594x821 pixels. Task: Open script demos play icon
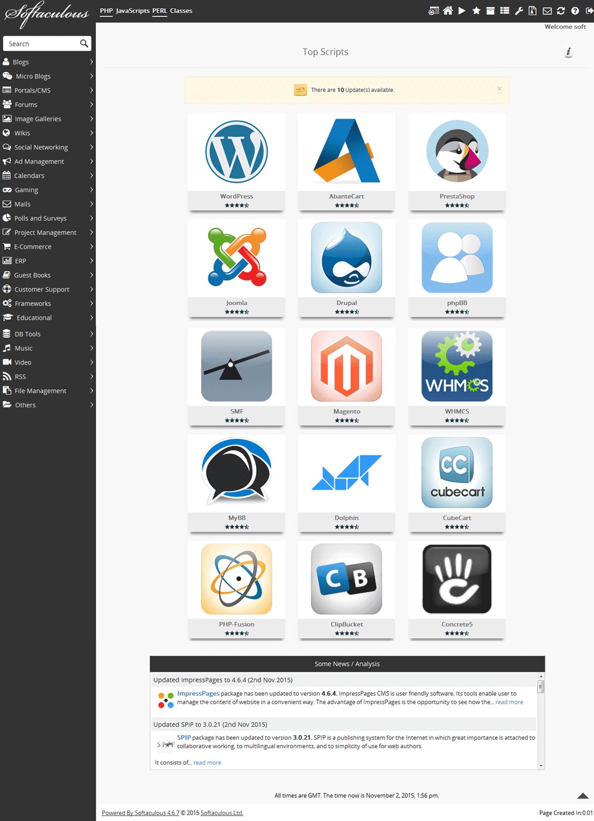[x=462, y=10]
